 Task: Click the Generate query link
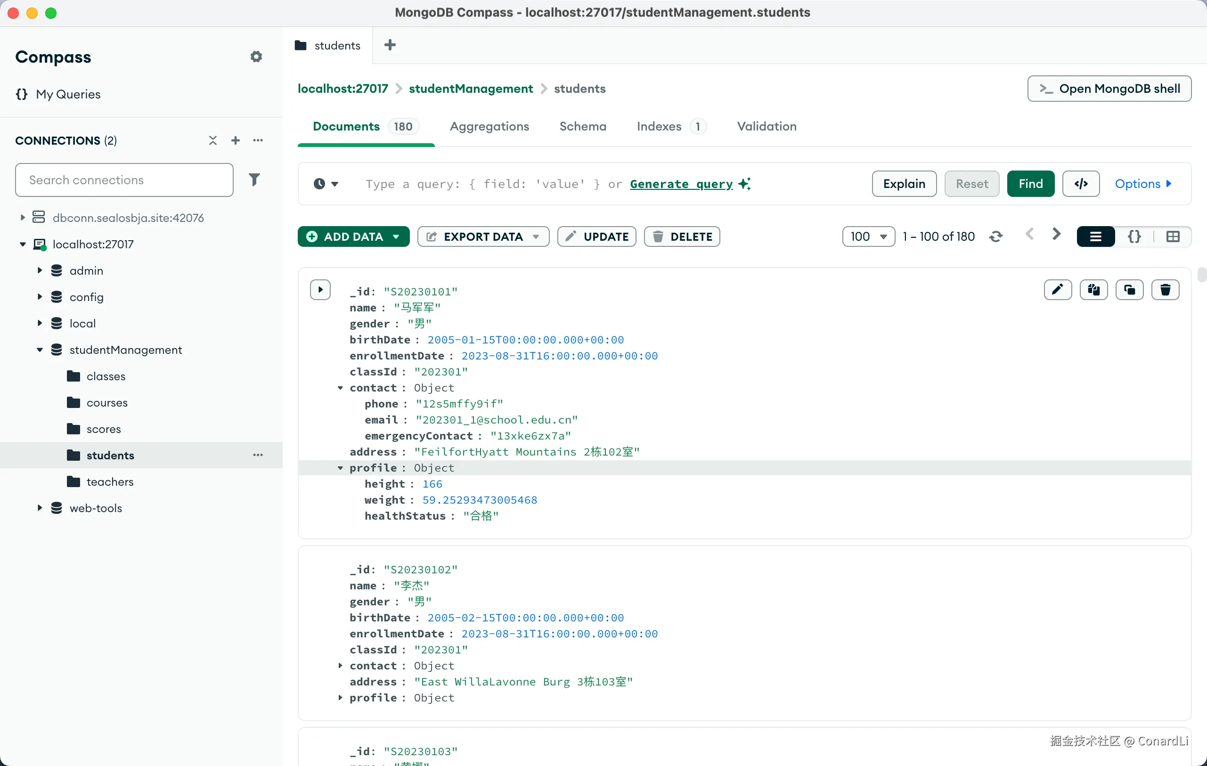click(x=681, y=184)
